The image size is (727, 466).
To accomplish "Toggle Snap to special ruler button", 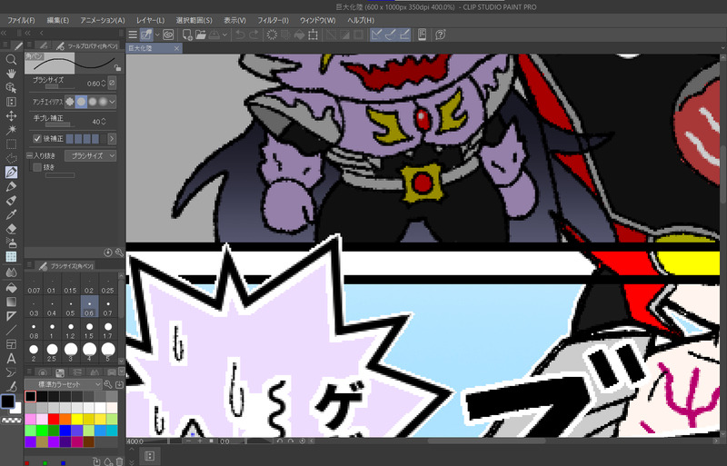I will tap(391, 35).
